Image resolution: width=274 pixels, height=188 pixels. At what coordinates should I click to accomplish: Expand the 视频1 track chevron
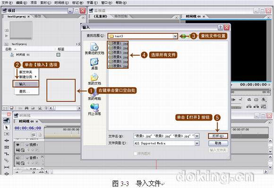27,145
